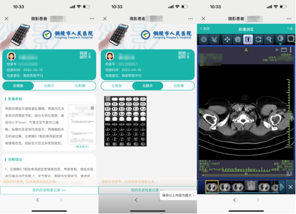
Task: Click the arrow on right edge of CT image
Action: click(293, 119)
